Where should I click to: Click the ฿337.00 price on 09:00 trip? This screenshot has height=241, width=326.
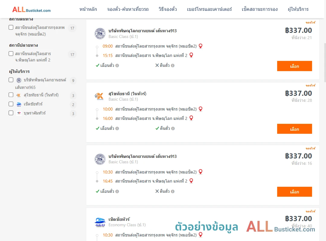(298, 30)
